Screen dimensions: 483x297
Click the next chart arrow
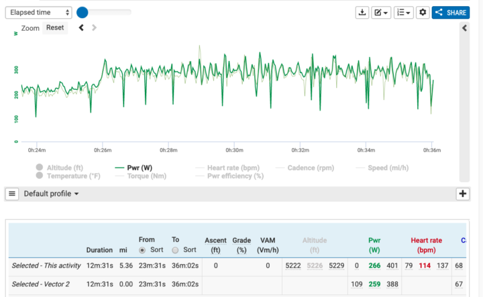[94, 27]
